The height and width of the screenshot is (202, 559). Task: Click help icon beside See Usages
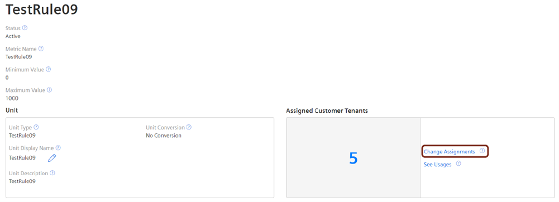(458, 164)
